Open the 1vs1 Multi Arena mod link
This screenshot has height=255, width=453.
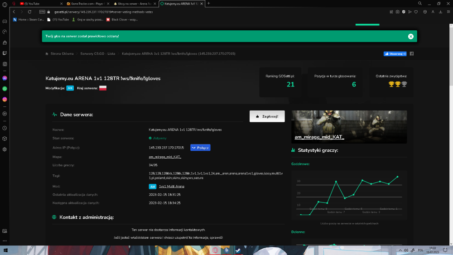pyautogui.click(x=172, y=187)
